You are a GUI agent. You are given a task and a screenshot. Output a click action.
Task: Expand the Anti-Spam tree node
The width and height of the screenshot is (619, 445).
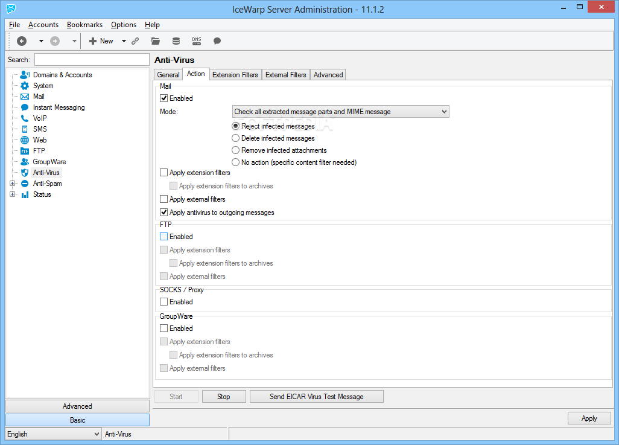coord(12,184)
